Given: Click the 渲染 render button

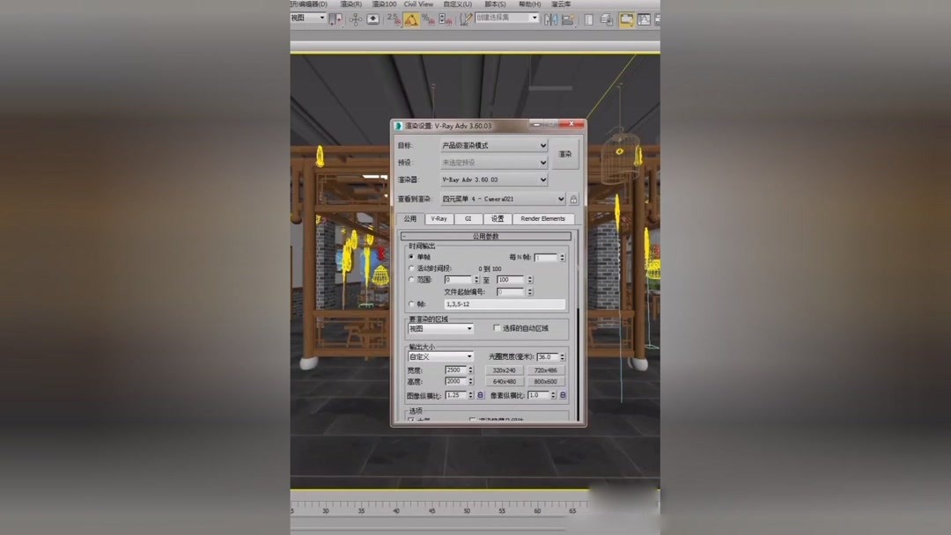Looking at the screenshot, I should pyautogui.click(x=565, y=154).
